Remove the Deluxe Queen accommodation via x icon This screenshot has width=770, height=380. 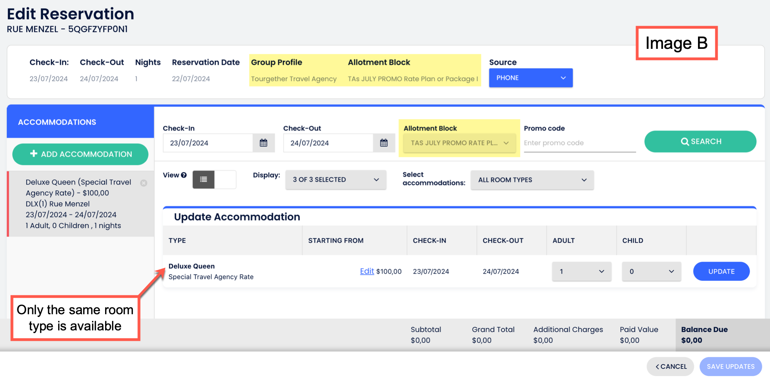(x=144, y=183)
